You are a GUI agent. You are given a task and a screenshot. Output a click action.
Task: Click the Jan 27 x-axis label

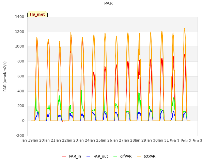118,140
